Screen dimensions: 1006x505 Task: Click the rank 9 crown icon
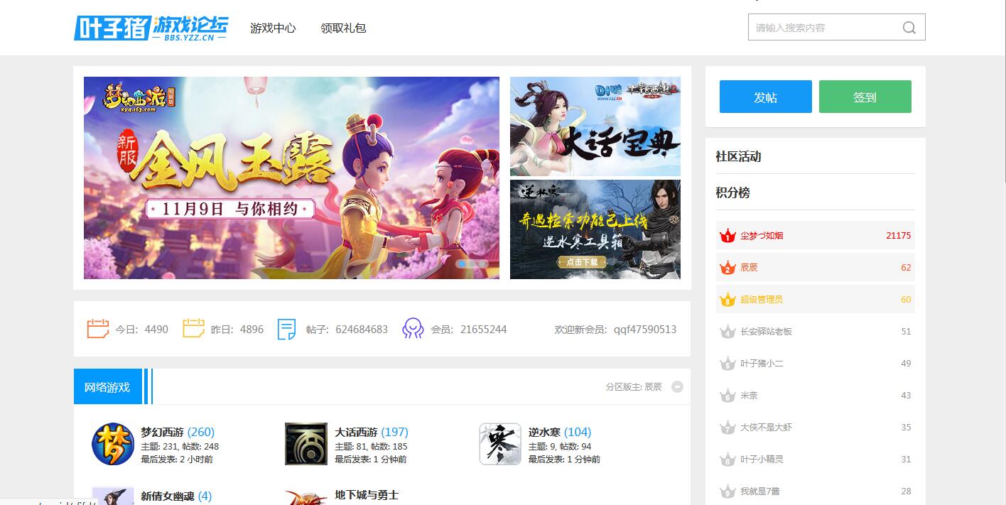(x=727, y=492)
